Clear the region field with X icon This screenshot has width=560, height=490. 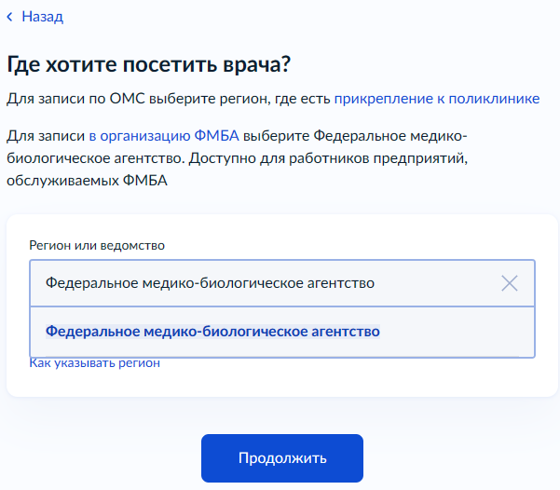(510, 283)
